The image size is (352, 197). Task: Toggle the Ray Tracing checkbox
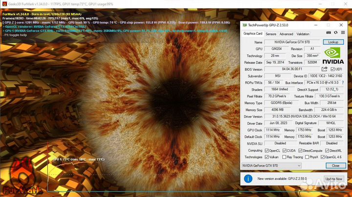click(286, 157)
